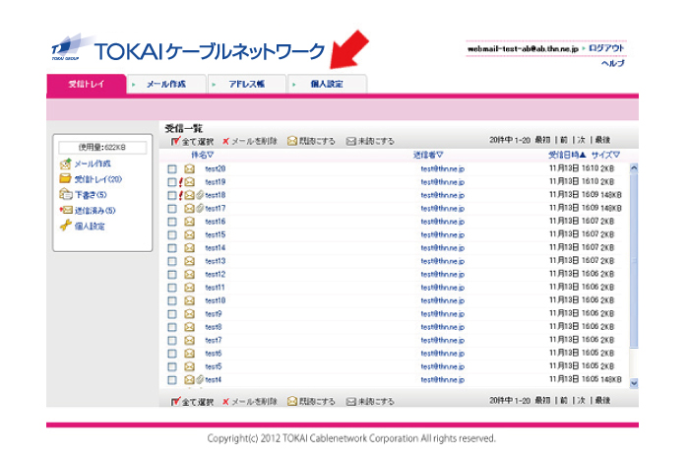Open the 受信トレイ tab
This screenshot has width=689, height=458.
pyautogui.click(x=87, y=84)
